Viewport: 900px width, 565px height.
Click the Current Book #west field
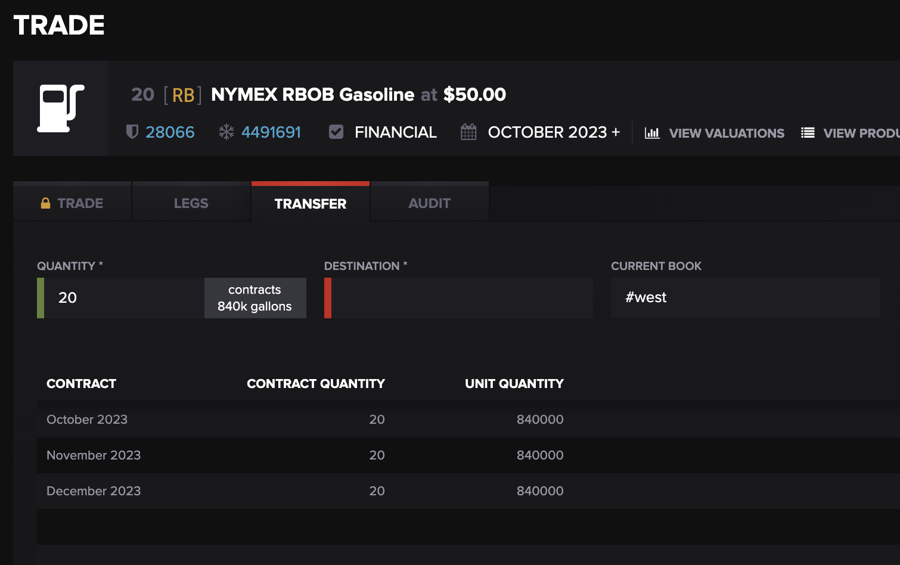745,298
